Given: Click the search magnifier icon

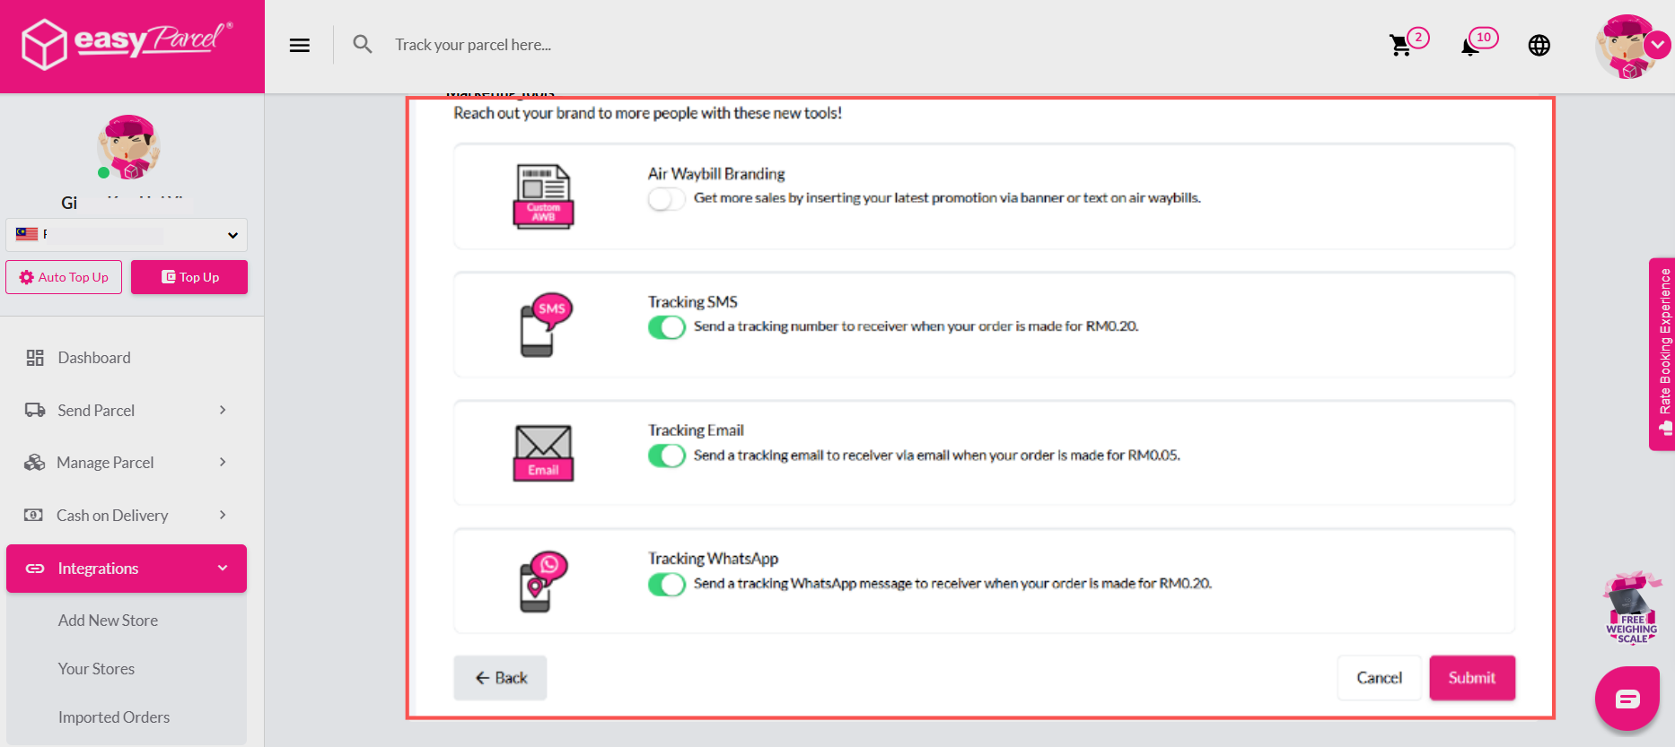Looking at the screenshot, I should click(363, 44).
